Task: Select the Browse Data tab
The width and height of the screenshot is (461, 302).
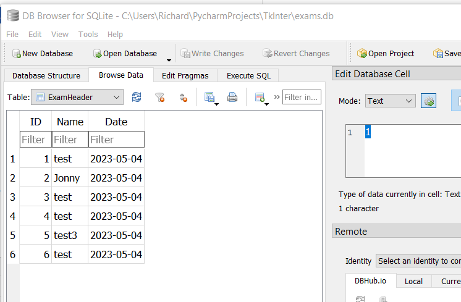Action: coord(121,75)
